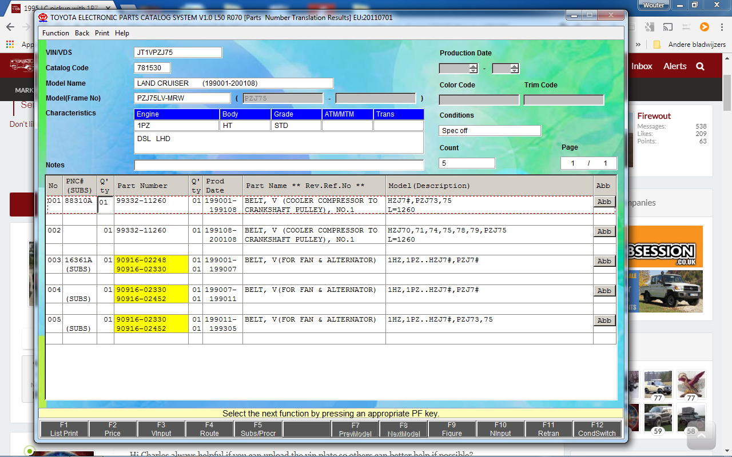Viewport: 732px width, 457px height.
Task: Open the Print menu
Action: (102, 33)
